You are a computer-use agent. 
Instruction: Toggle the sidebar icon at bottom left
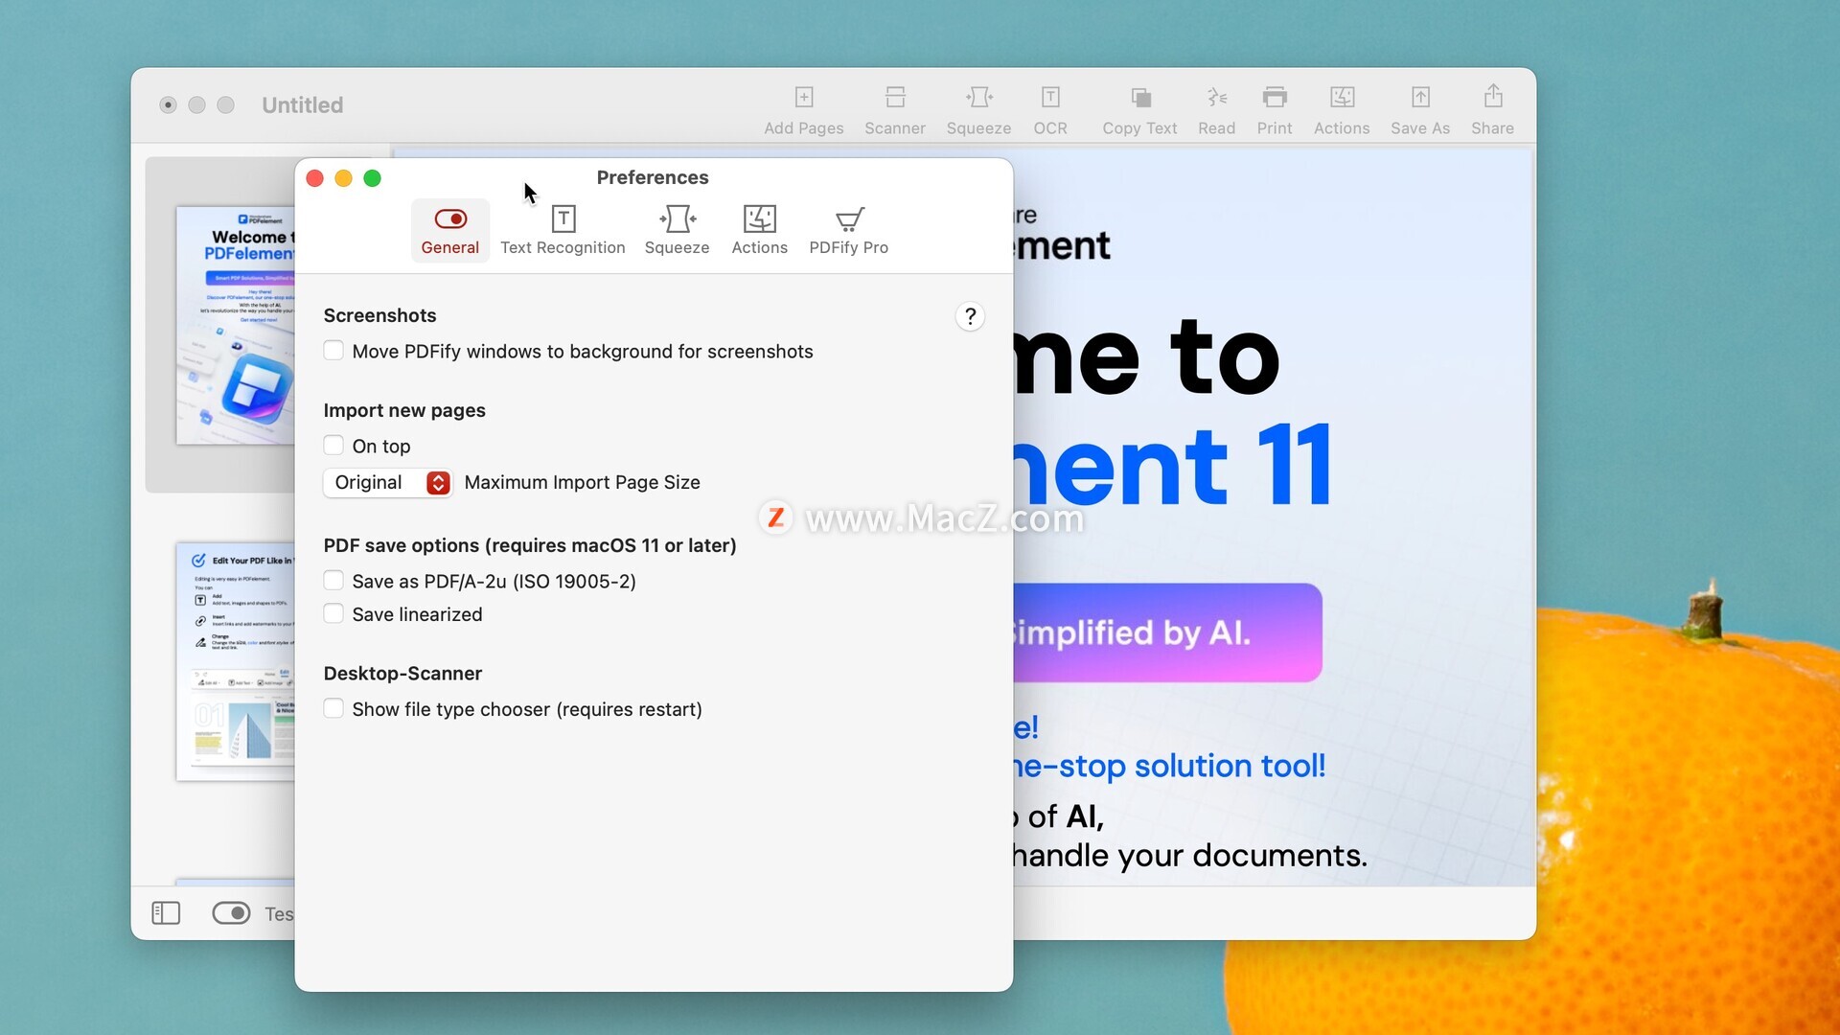166,913
